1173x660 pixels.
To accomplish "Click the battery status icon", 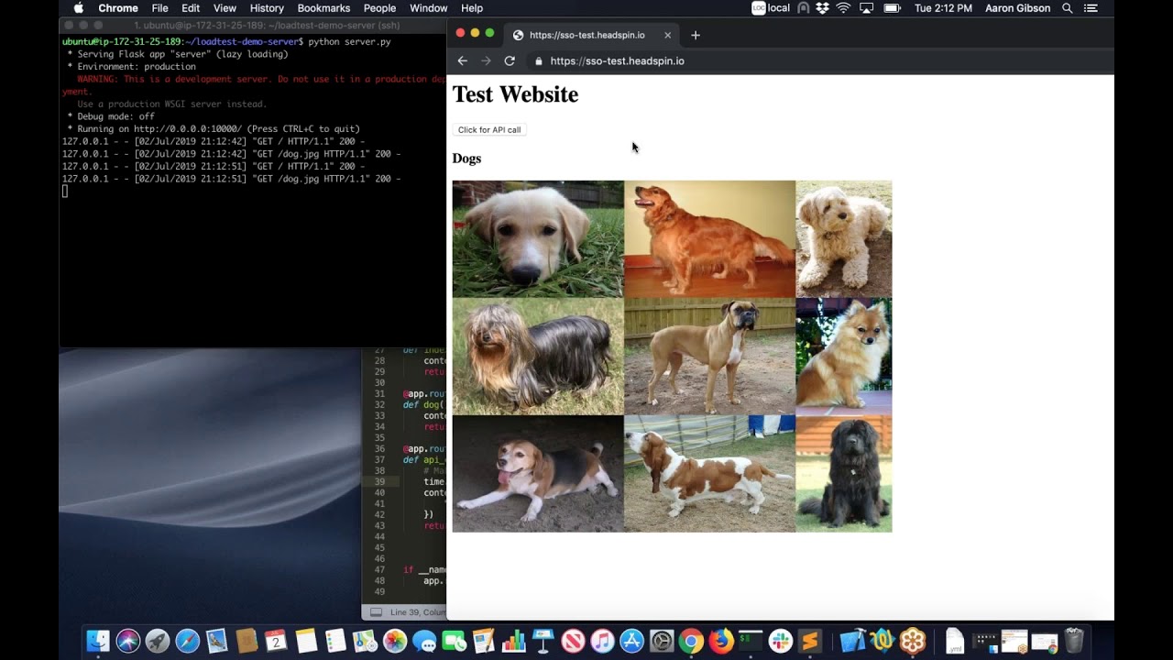I will click(x=892, y=8).
